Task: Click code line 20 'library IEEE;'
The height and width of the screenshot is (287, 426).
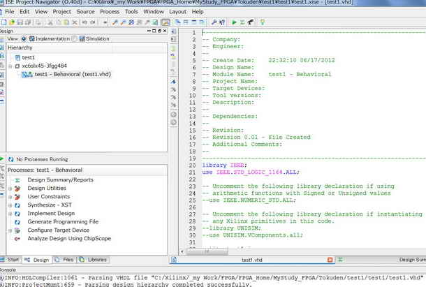Action: (224, 165)
